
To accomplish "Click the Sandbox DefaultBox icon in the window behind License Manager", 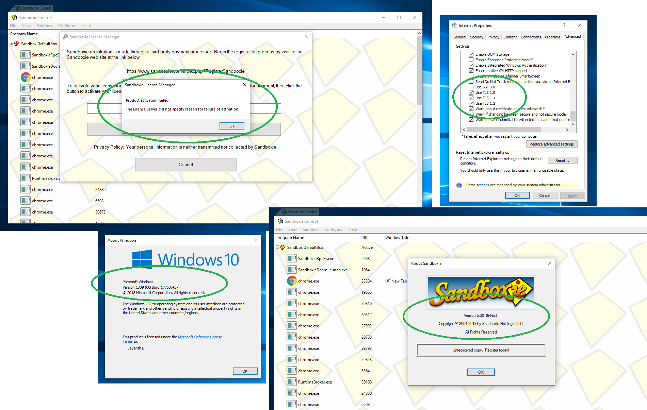I will tap(17, 44).
